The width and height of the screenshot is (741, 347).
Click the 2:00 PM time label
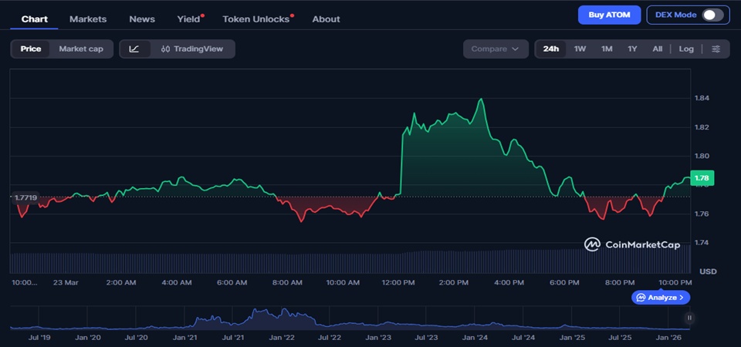tap(453, 282)
